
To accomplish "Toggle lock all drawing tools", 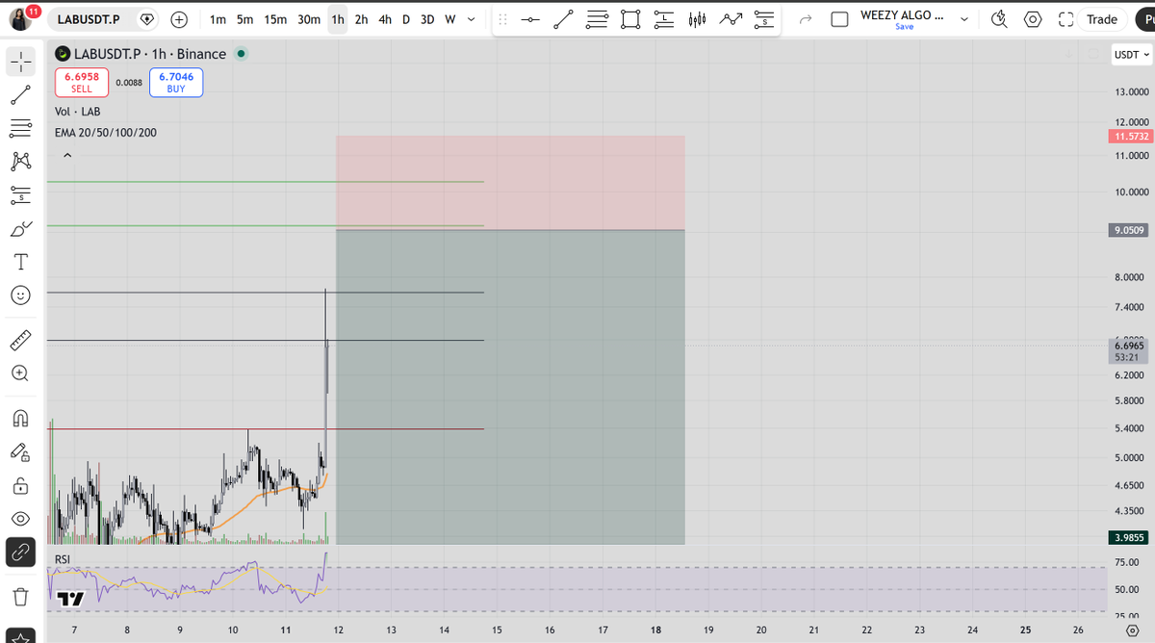I will [x=21, y=484].
